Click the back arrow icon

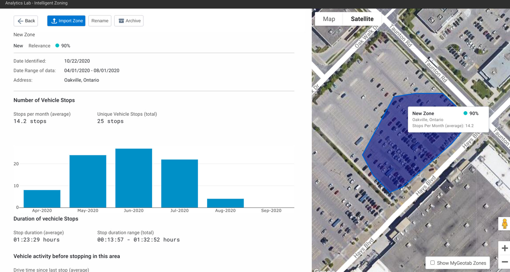tap(20, 21)
